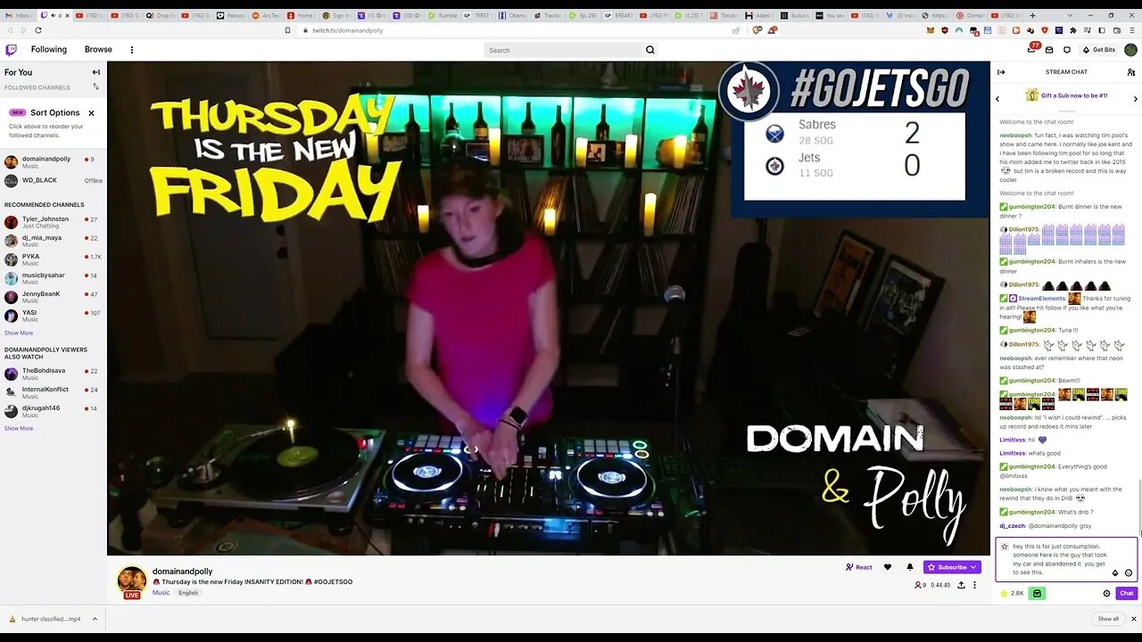Expand the downloads bar file chevron
Viewport: 1142px width, 642px height.
[95, 619]
